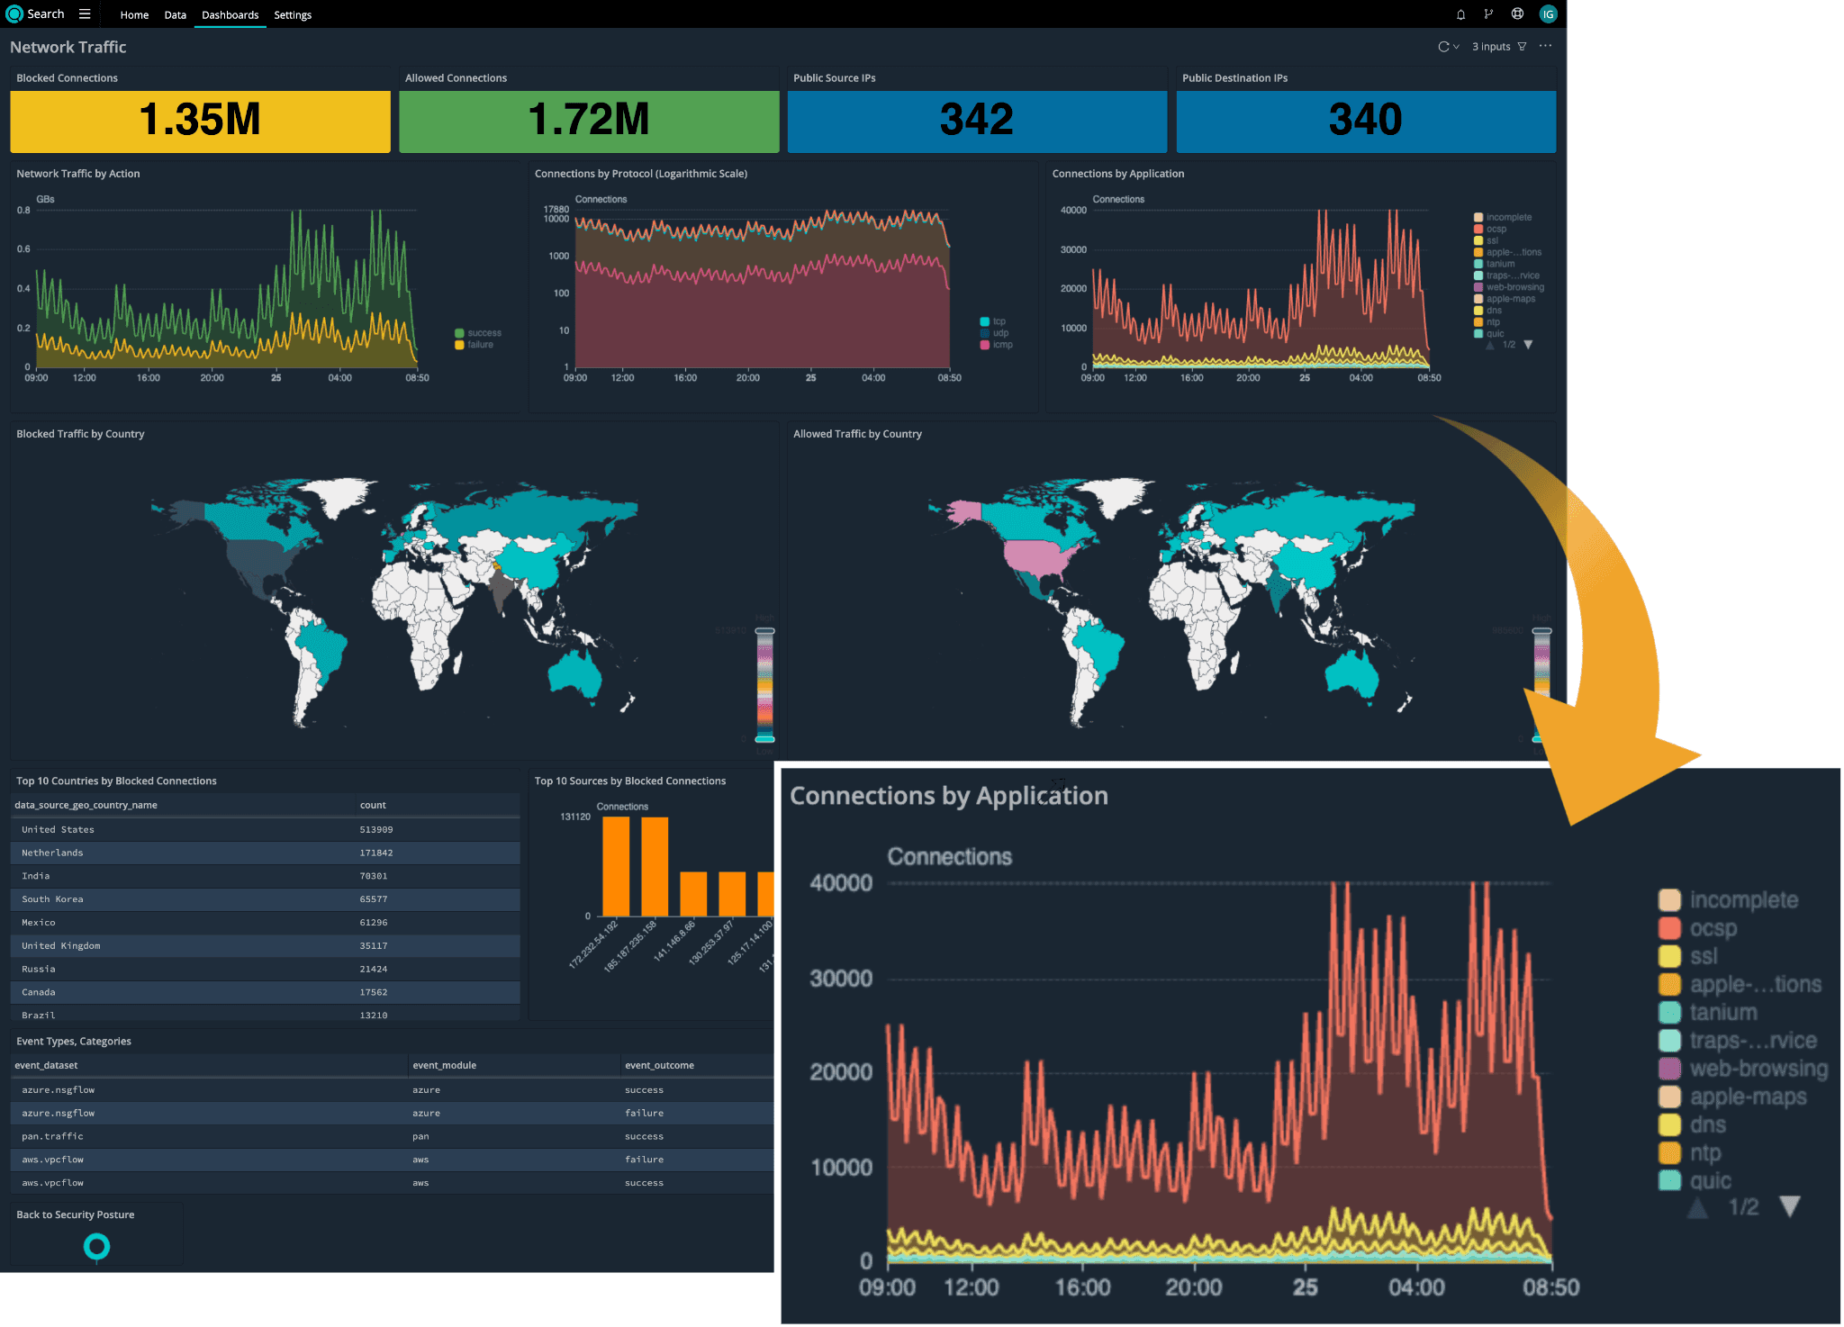Switch to the Data menu

pos(175,15)
